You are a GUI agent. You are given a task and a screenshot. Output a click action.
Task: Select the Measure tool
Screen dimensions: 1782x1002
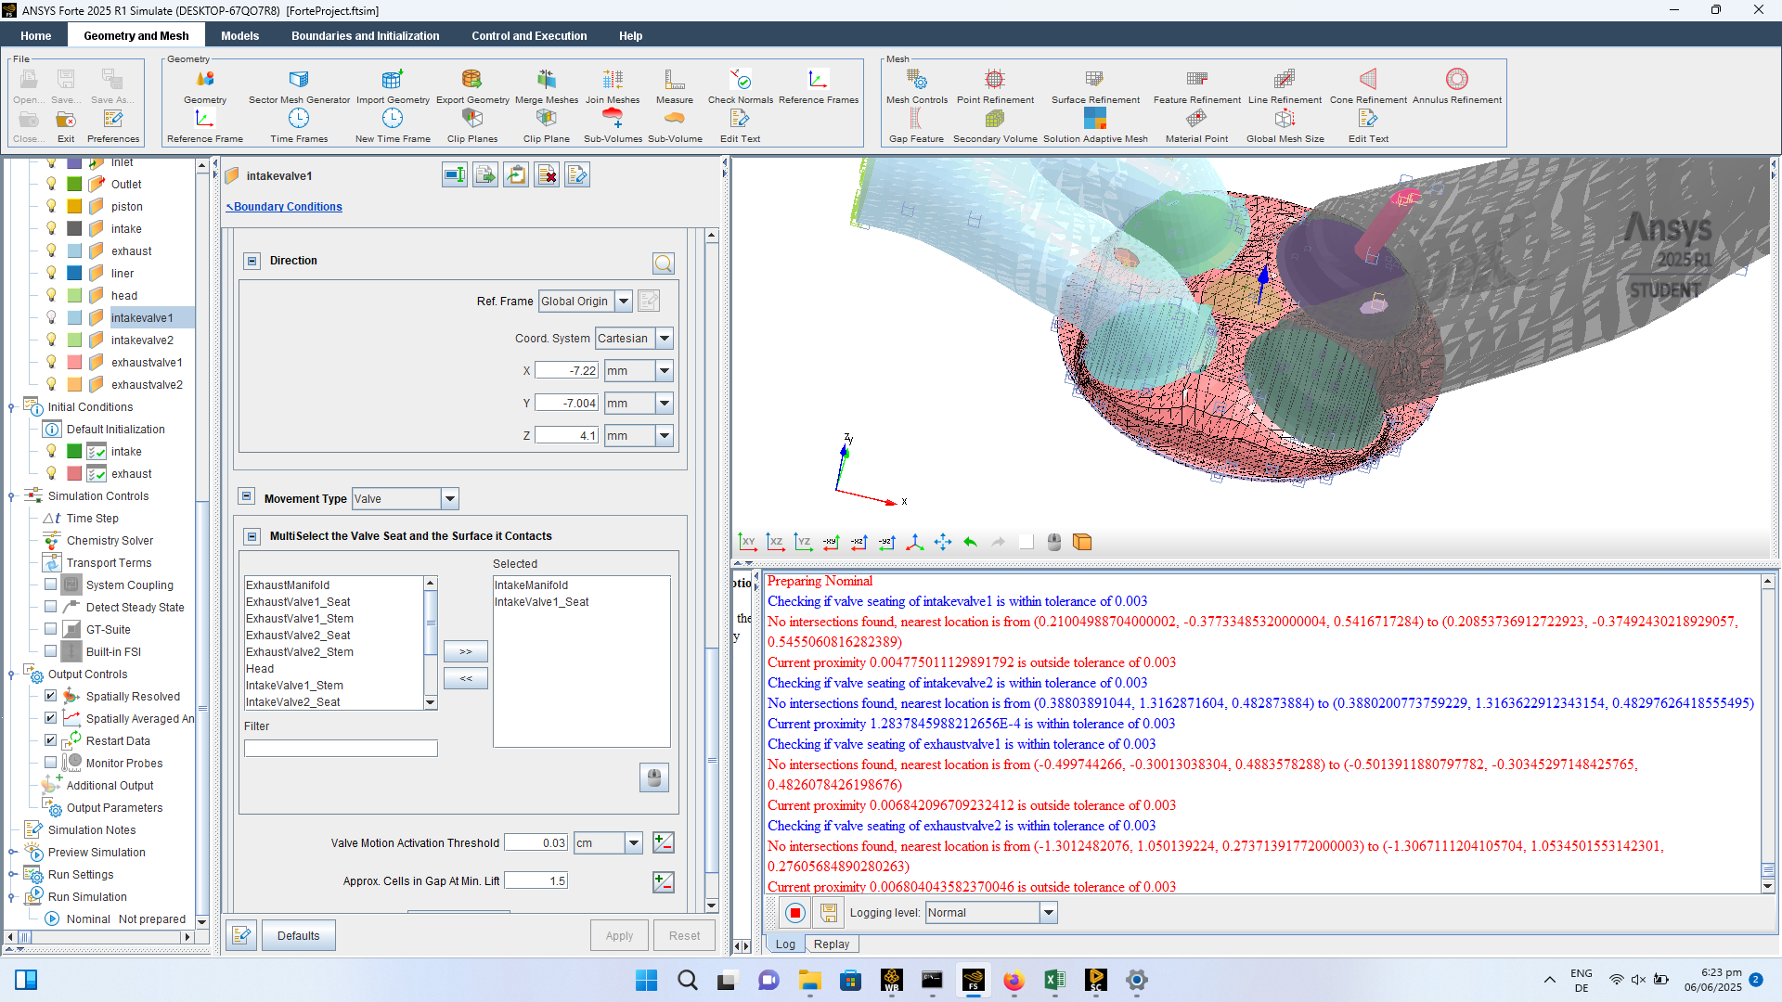click(675, 85)
